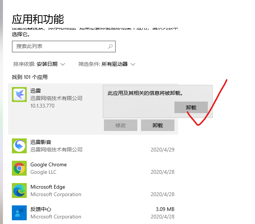This screenshot has width=255, height=224.
Task: Select the Google Chrome app name
Action: pos(49,164)
